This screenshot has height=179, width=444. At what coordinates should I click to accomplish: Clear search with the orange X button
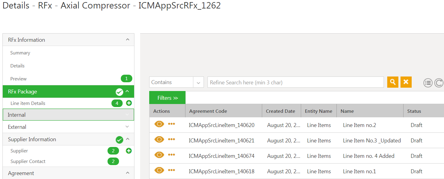tap(406, 82)
